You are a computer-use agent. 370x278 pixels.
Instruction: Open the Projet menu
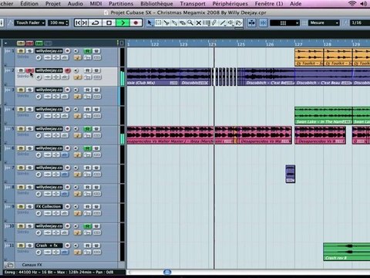[x=53, y=4]
